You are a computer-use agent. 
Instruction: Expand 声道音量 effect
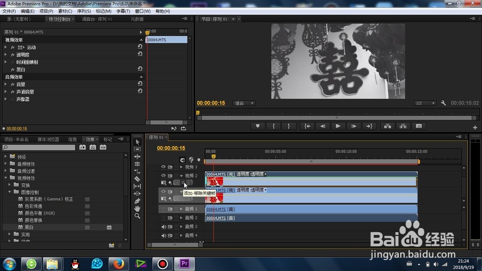point(5,92)
